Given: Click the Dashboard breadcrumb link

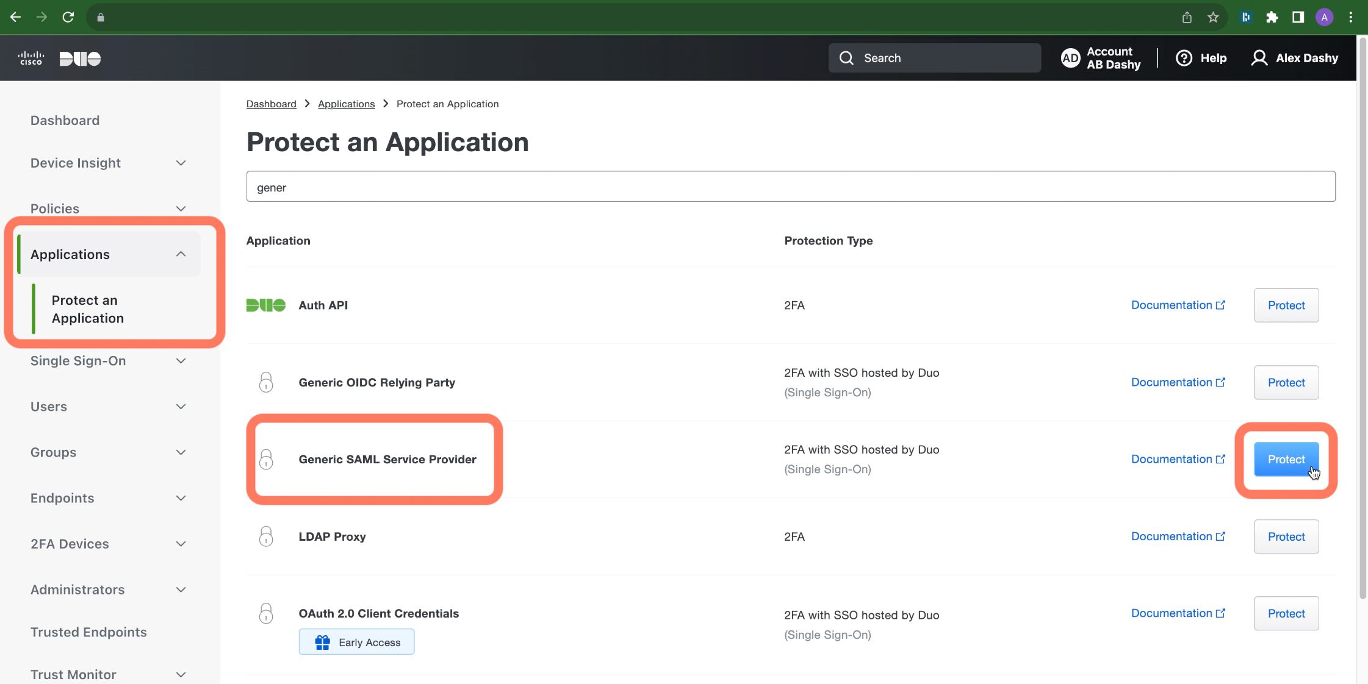Looking at the screenshot, I should (x=272, y=104).
